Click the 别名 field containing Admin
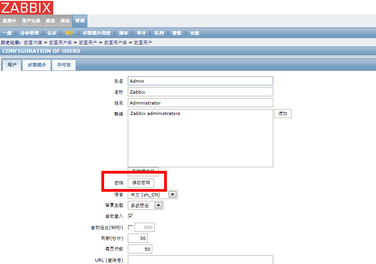376x264 pixels. (x=200, y=81)
